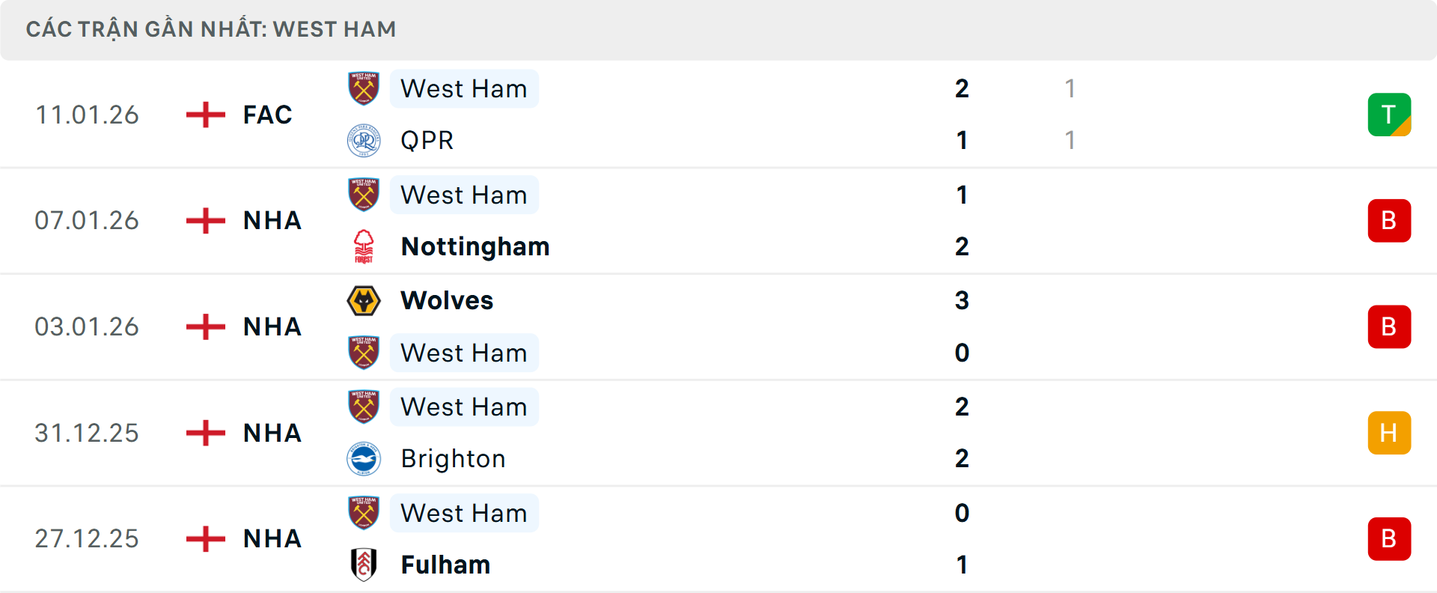
Task: Open the West Ham team page link
Action: [464, 88]
